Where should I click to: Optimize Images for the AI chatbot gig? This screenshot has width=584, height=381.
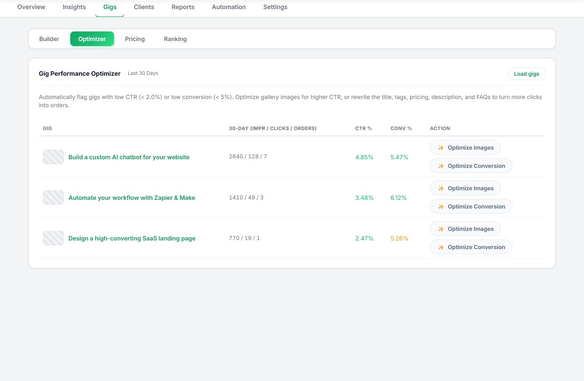click(465, 147)
